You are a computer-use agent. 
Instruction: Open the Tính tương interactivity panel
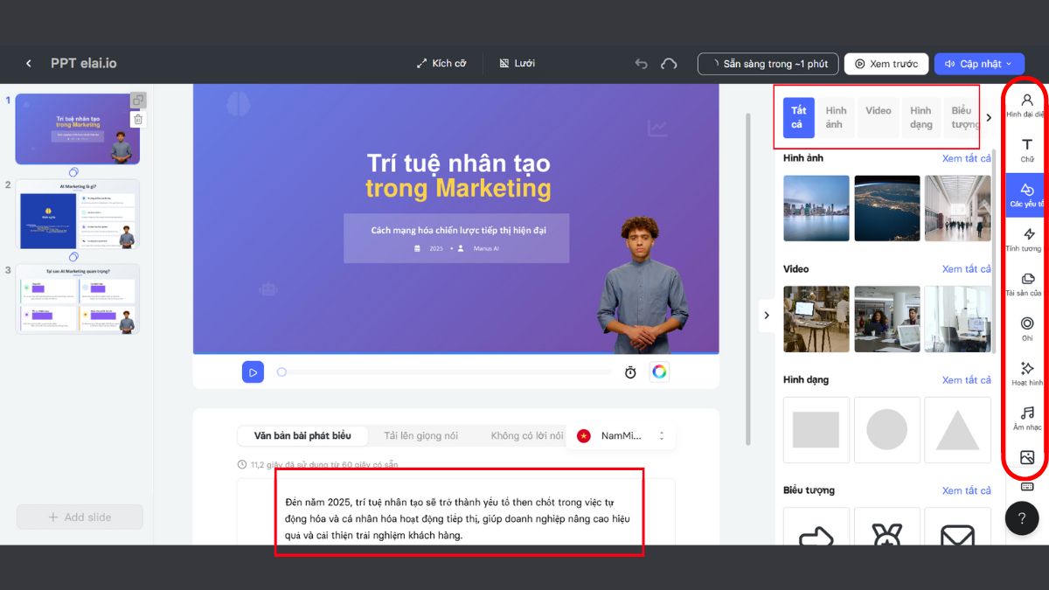click(1026, 239)
